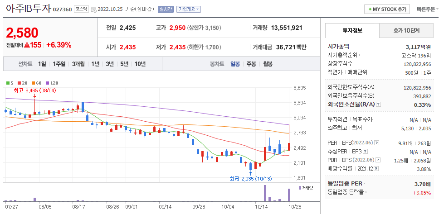Click the green plus on MY STOCK 추가
Viewport: 439px width, 214px height.
coord(370,9)
